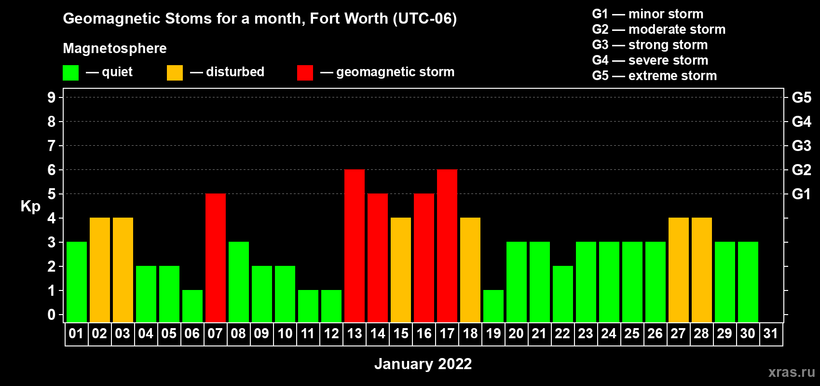Select the green bar for day 29
Screen dimensions: 820x386
pos(725,282)
